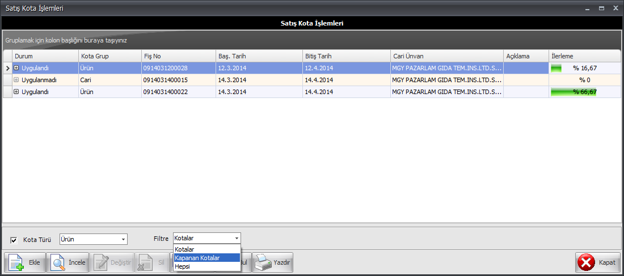Sort by the Cari Ünvan column header
Viewport: 624px width, 276px height.
[447, 56]
